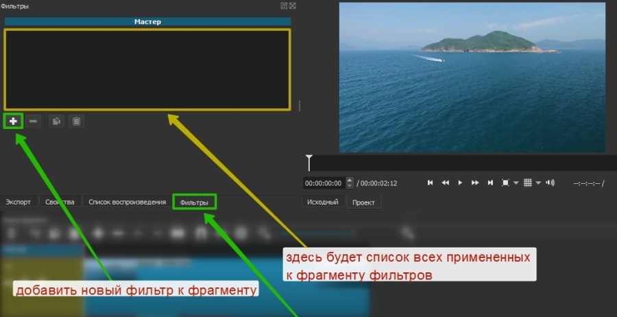The image size is (617, 317).
Task: Toggle the zoom-to-fit preview icon
Action: click(505, 183)
